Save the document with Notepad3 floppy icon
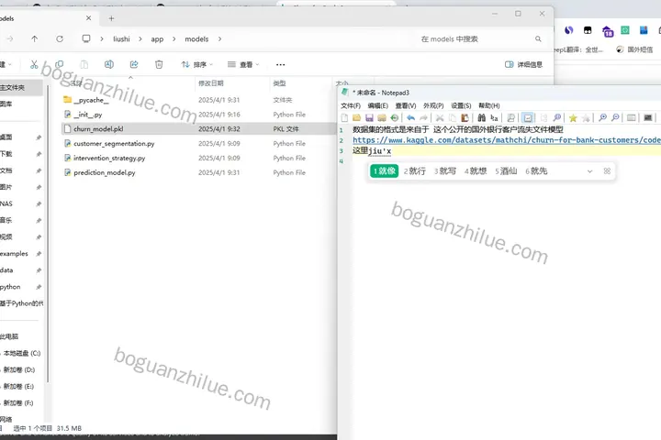Image resolution: width=661 pixels, height=440 pixels. [x=369, y=118]
